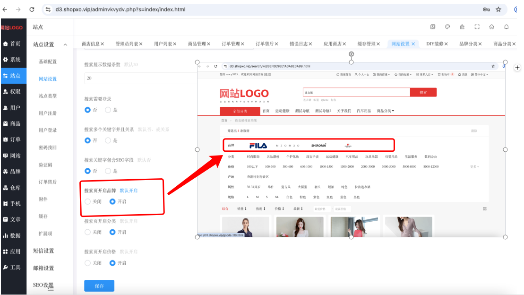The width and height of the screenshot is (524, 295).
Task: Toggle fullscreen mode from header icon
Action: click(477, 27)
